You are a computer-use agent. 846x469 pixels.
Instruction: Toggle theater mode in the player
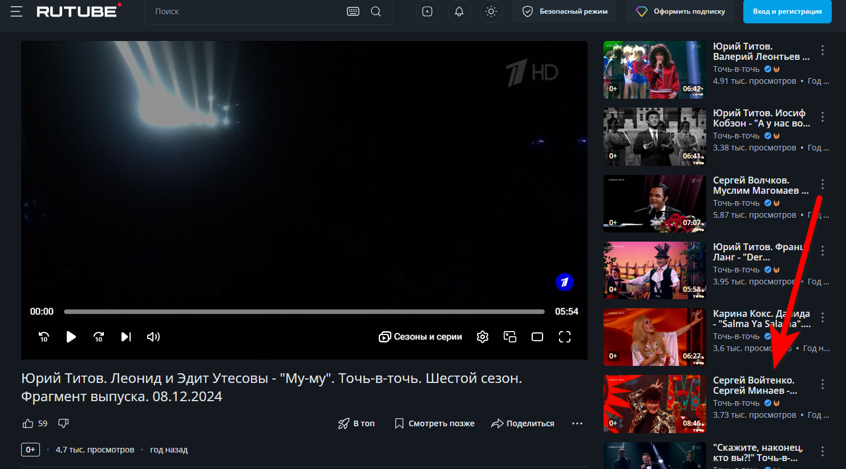click(537, 337)
